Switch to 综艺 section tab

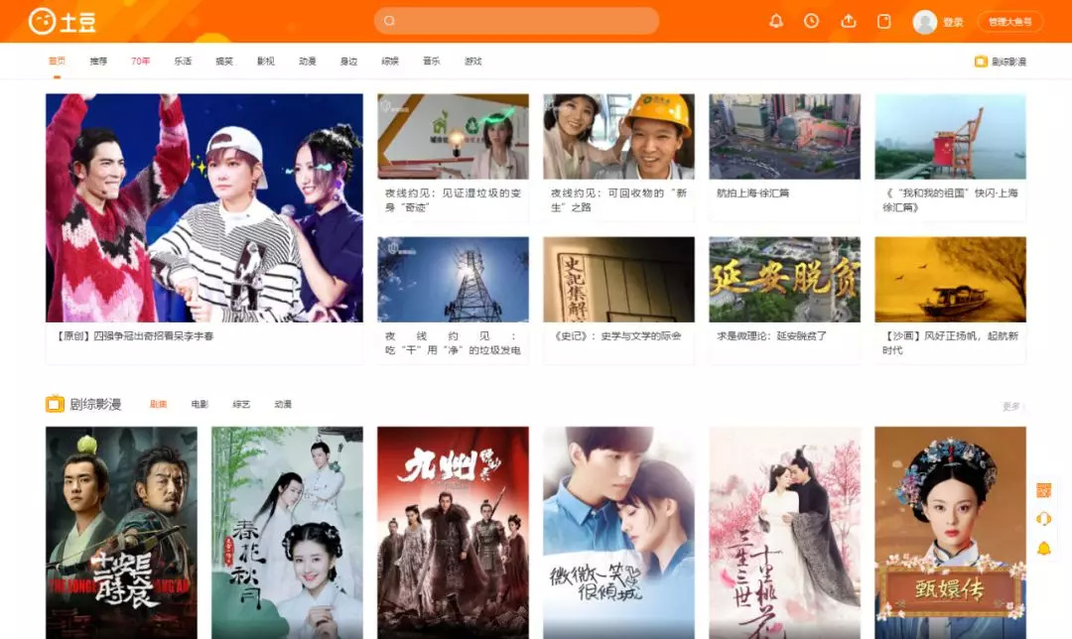pos(241,405)
